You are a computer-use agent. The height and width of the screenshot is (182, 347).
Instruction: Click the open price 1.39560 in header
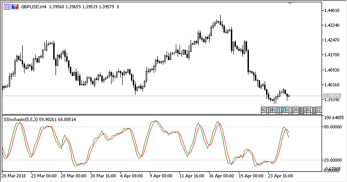coord(56,7)
